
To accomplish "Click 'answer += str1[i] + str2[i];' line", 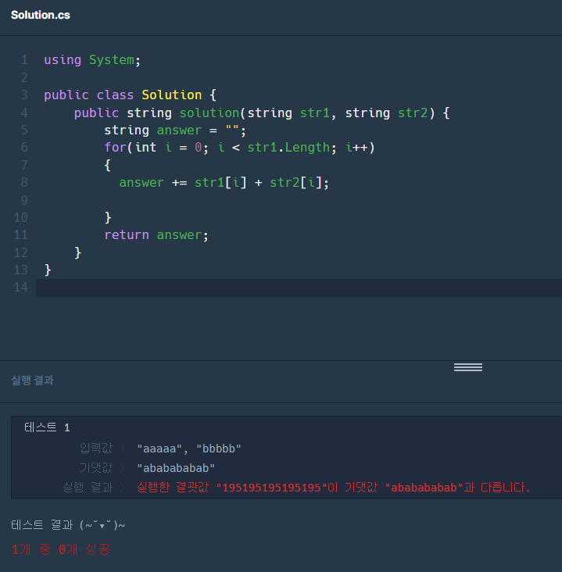I will point(224,182).
